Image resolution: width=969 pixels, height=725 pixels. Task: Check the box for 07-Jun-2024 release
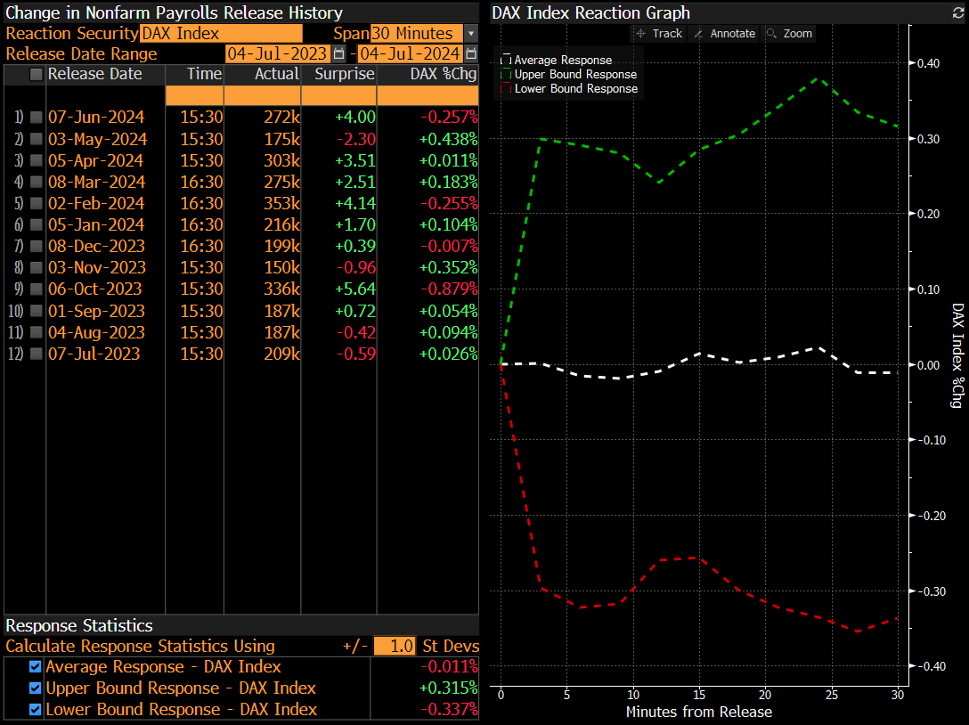tap(37, 117)
